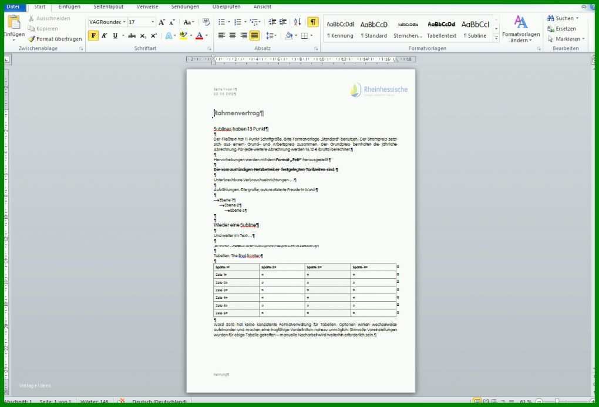Image resolution: width=599 pixels, height=407 pixels.
Task: Align text right
Action: point(243,35)
